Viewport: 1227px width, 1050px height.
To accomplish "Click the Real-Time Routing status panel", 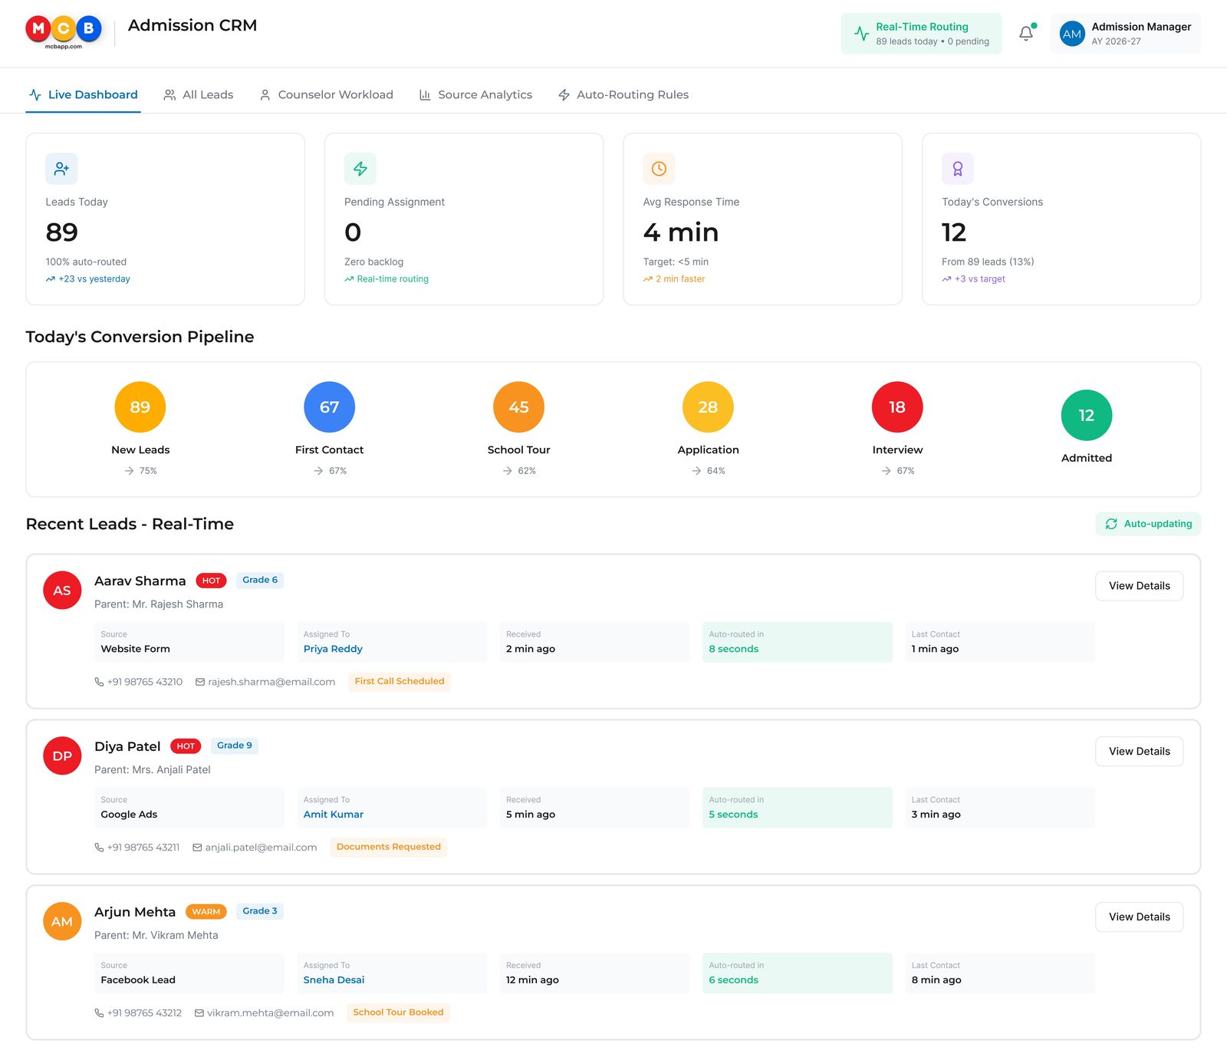I will point(921,34).
